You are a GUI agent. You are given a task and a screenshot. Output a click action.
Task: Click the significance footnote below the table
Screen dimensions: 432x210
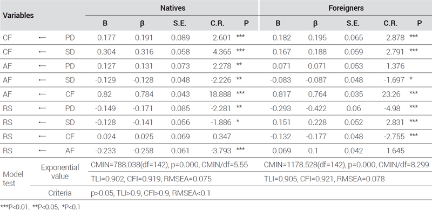pyautogui.click(x=40, y=206)
